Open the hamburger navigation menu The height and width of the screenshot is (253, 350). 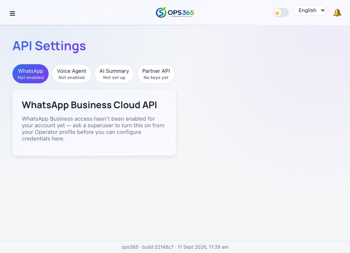[12, 13]
